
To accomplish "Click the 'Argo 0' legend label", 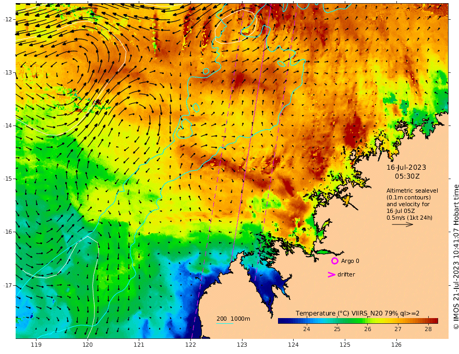I will tap(350, 261).
